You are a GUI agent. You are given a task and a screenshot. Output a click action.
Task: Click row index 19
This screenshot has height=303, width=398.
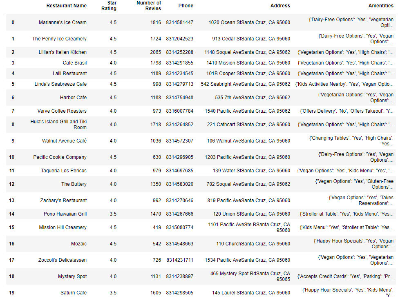coord(12,293)
